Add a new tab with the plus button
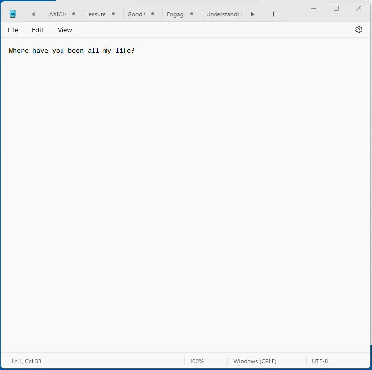Image resolution: width=372 pixels, height=370 pixels. pos(273,14)
